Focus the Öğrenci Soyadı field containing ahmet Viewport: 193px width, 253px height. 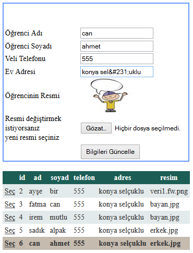117,46
